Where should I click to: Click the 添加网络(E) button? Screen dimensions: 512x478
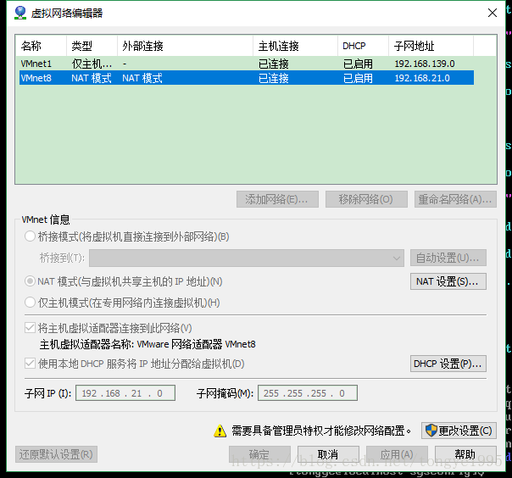tap(277, 199)
